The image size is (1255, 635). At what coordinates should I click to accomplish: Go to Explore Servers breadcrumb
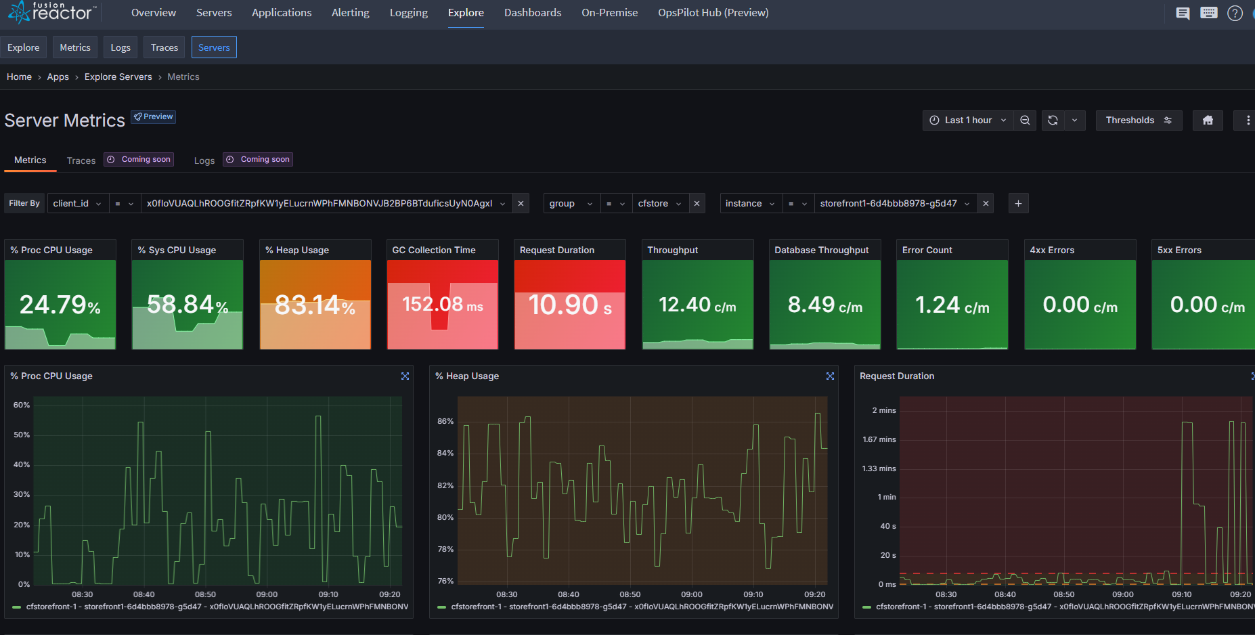point(118,77)
